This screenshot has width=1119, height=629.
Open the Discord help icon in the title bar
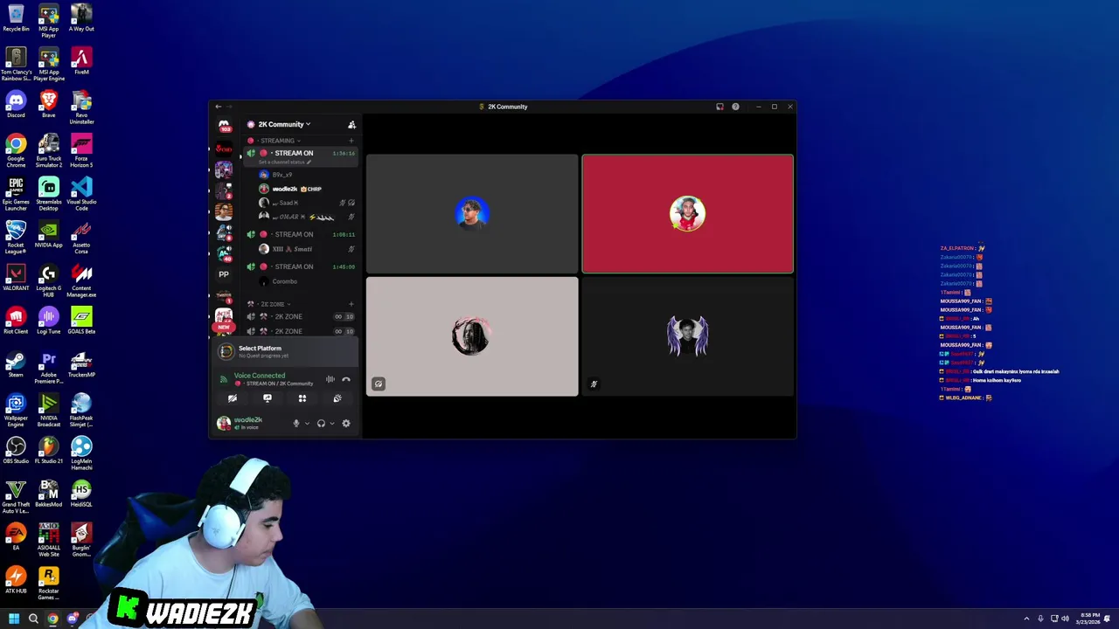coord(735,107)
